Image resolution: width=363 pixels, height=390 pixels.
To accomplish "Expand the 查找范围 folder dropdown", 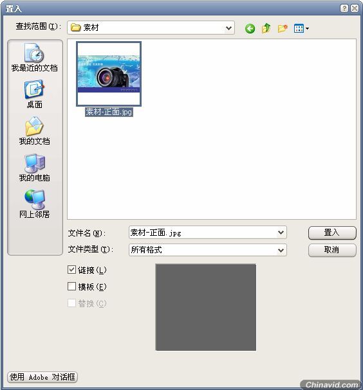I will (228, 28).
